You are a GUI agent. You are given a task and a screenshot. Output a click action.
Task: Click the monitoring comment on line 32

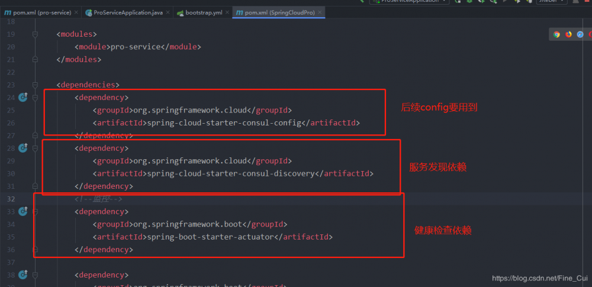pyautogui.click(x=98, y=199)
